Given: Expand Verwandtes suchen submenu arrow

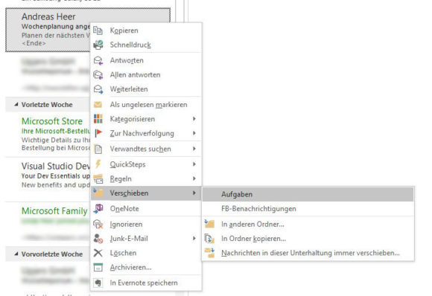Looking at the screenshot, I should (x=194, y=149).
